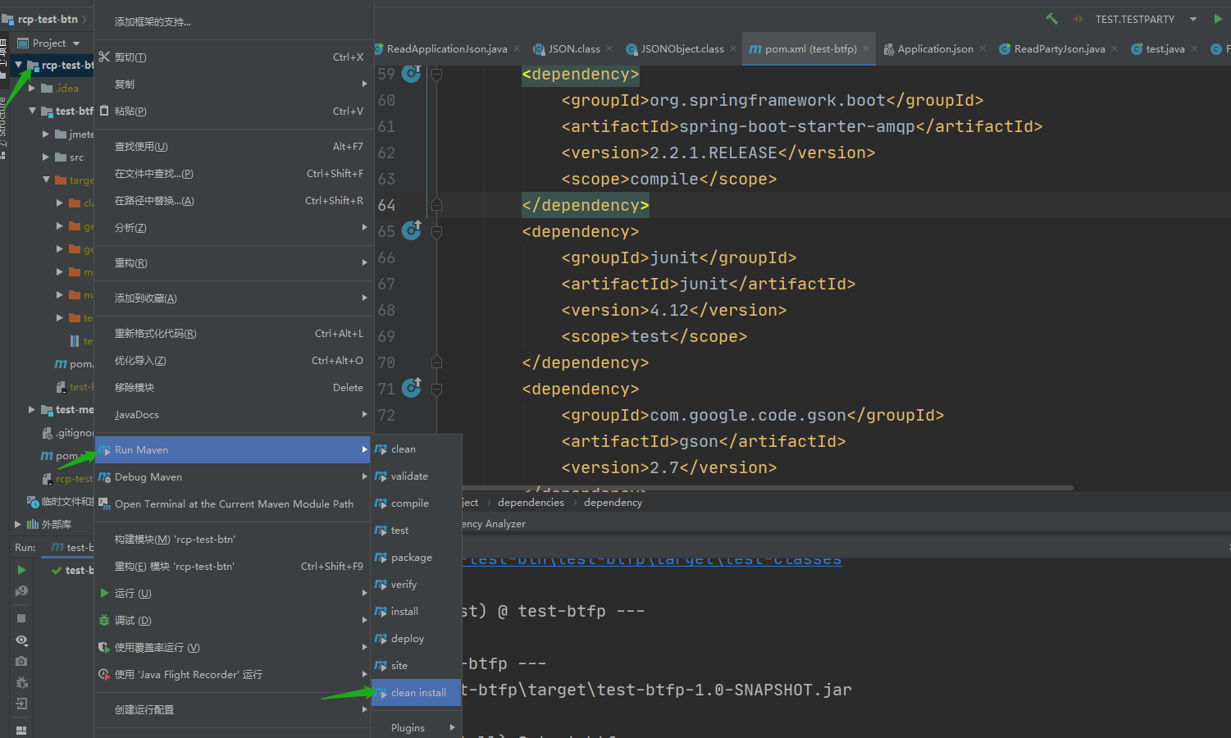Open the Debug Maven submenu
1231x738 pixels.
coord(234,477)
